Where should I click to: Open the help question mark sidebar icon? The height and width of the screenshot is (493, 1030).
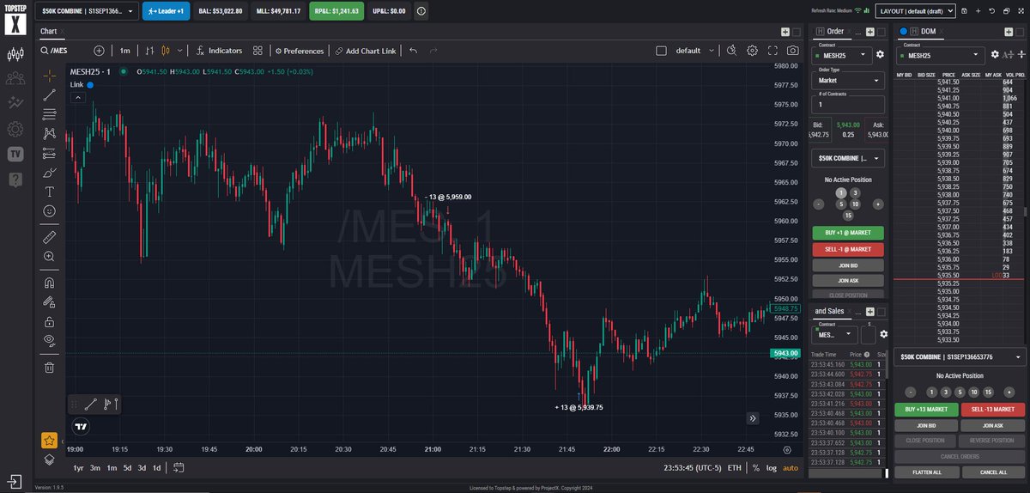(15, 179)
